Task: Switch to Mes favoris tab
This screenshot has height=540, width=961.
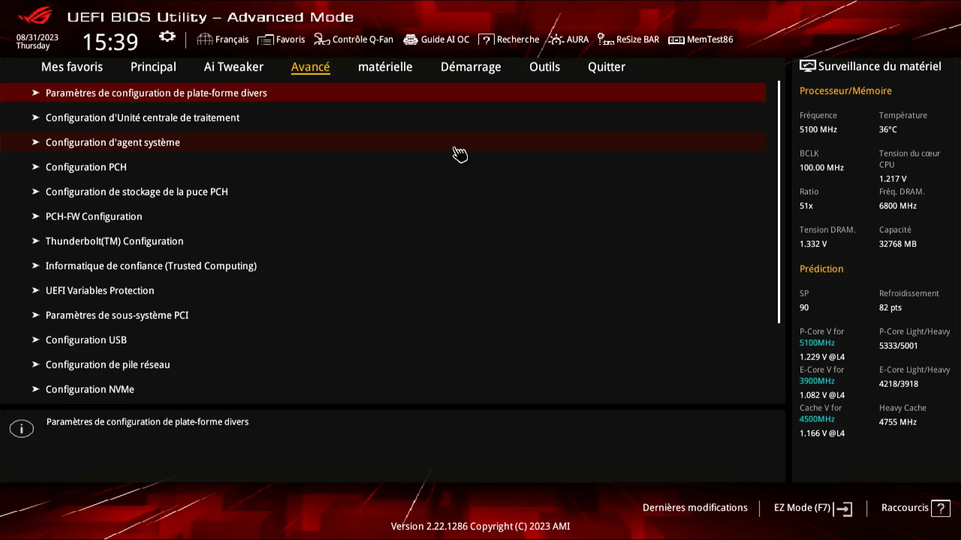Action: pos(72,66)
